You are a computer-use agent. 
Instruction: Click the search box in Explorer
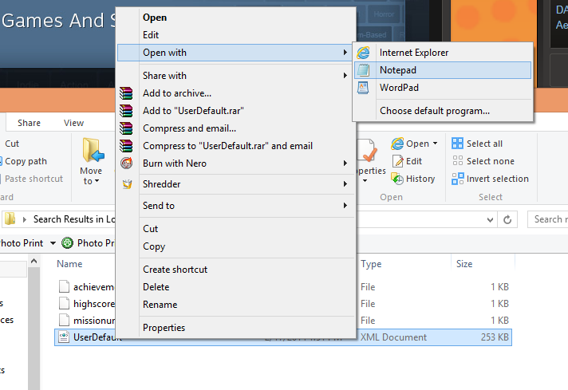click(x=548, y=219)
